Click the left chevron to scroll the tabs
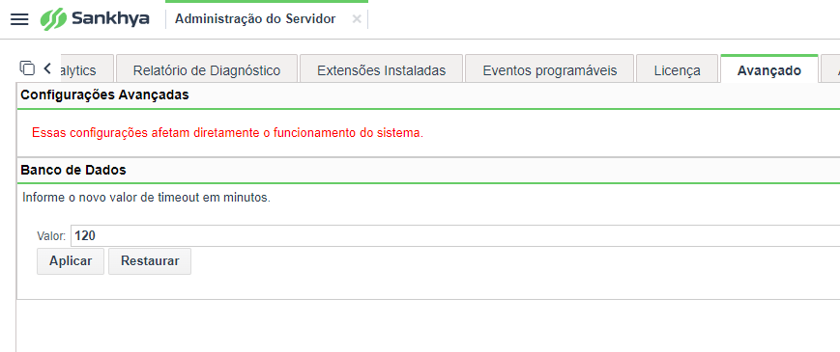This screenshot has height=352, width=840. tap(47, 68)
